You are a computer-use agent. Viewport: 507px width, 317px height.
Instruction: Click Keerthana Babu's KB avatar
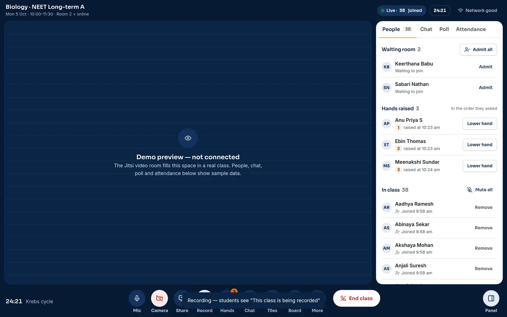tap(387, 67)
